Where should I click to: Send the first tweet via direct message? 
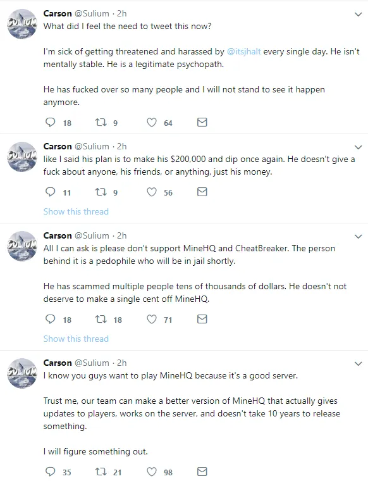202,122
